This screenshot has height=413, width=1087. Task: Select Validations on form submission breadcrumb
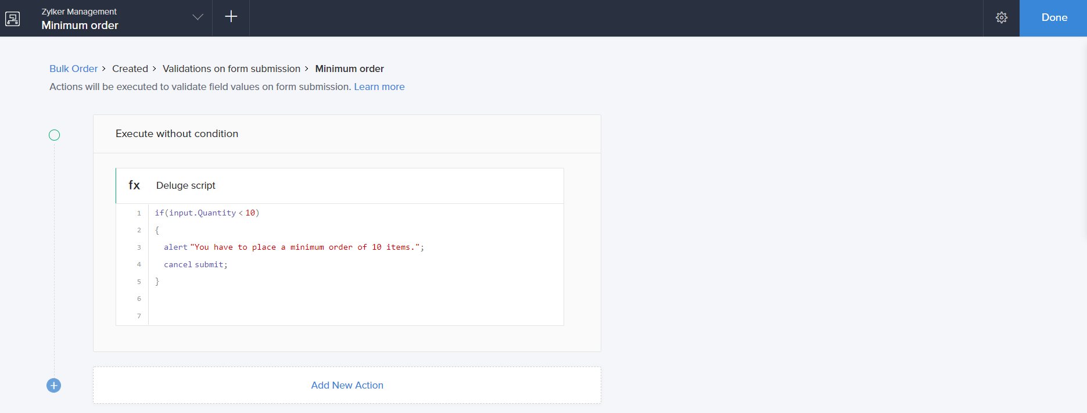tap(231, 69)
